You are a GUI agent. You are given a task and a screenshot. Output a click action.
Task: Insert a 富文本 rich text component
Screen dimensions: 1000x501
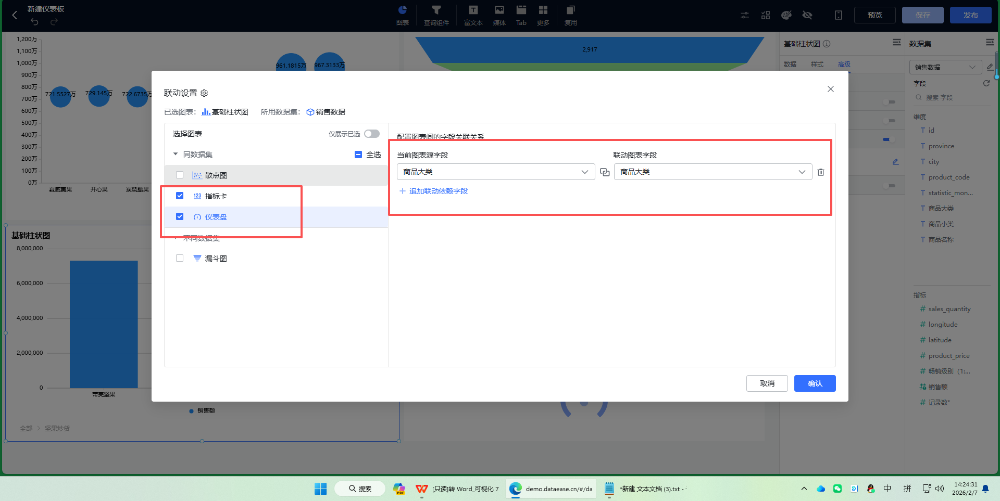coord(473,15)
